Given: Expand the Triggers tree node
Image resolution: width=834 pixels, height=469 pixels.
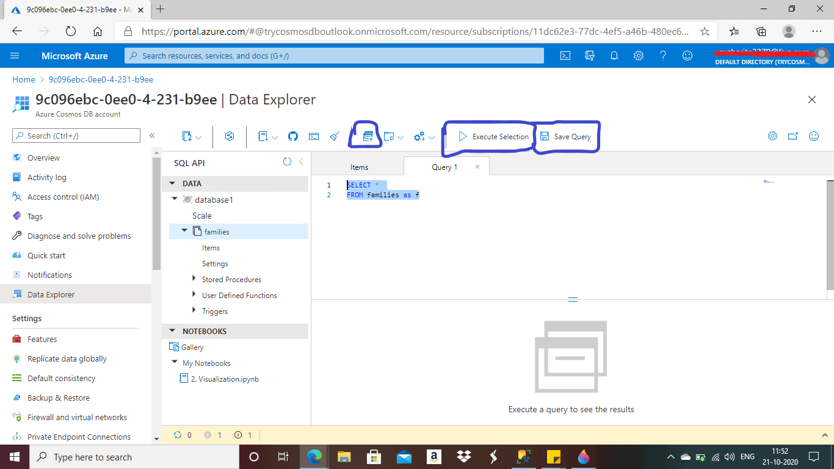Looking at the screenshot, I should (194, 311).
